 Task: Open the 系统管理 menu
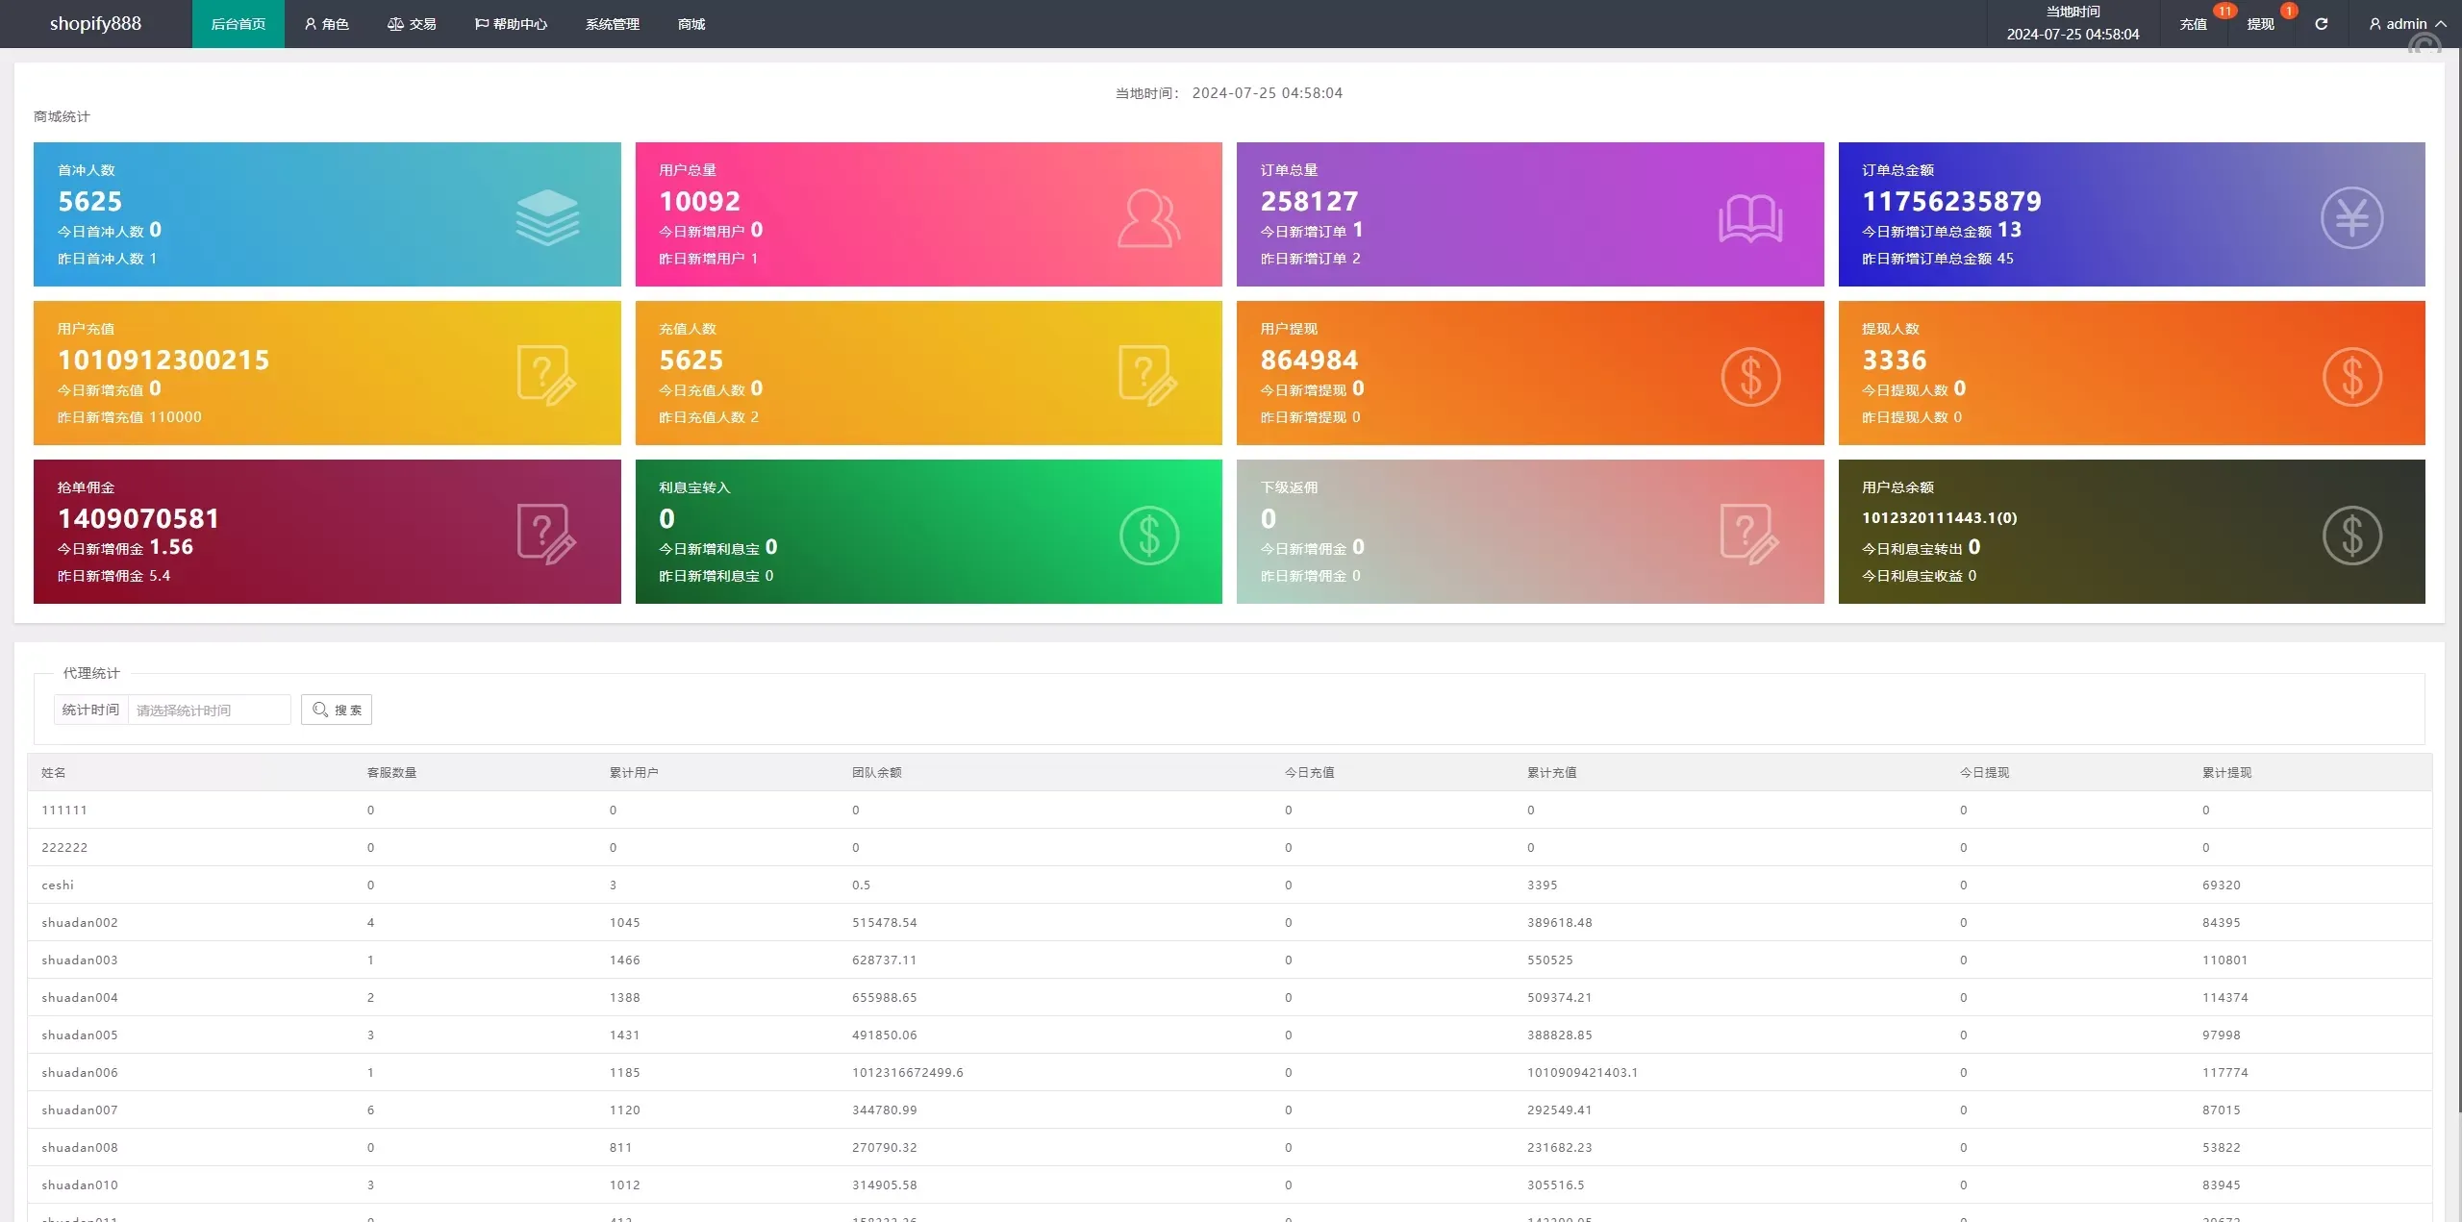(612, 24)
